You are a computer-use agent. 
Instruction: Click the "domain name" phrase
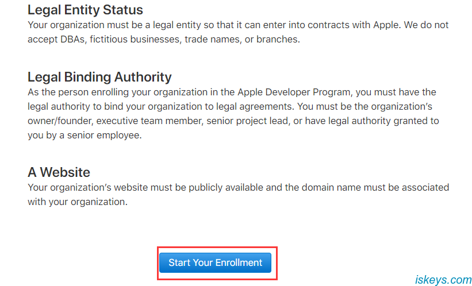pos(343,188)
